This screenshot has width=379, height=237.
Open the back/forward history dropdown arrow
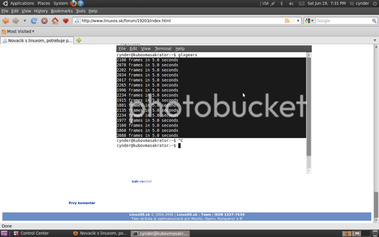click(25, 21)
